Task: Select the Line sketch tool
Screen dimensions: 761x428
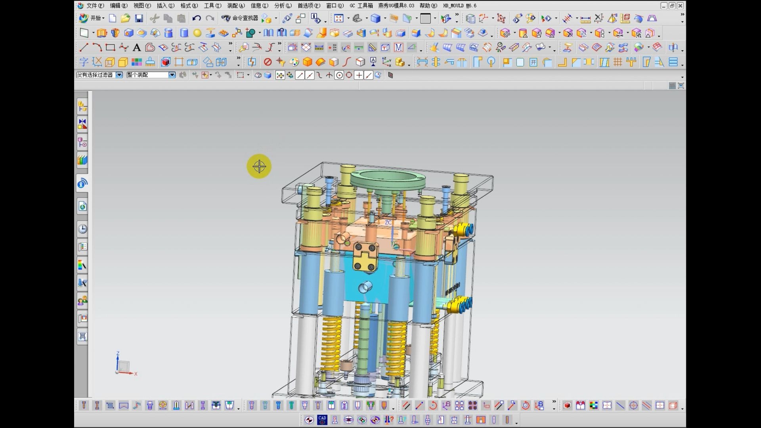Action: 84,48
